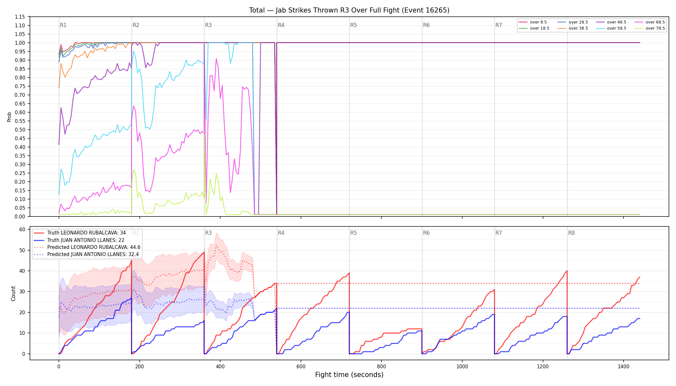
Task: Click 'Predicted JUAN ANTONIO LLANES: 32.4' legend entry
Action: pyautogui.click(x=86, y=254)
